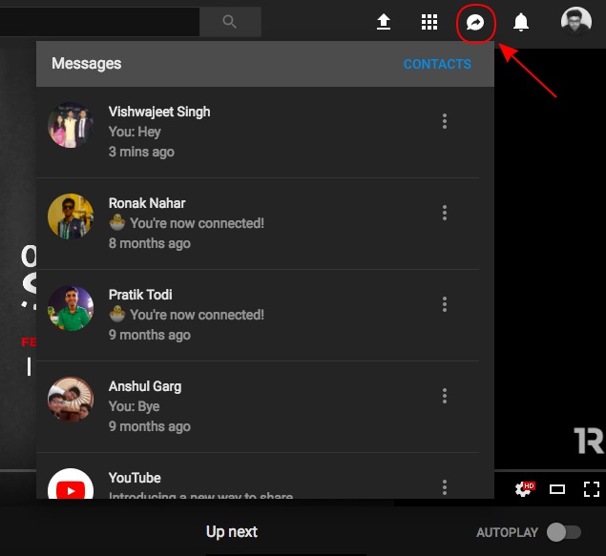Click the account profile avatar
Viewport: 606px width, 556px height.
click(x=575, y=22)
